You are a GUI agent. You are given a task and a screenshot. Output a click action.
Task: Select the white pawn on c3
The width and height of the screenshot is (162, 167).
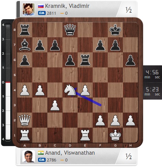pos(55,105)
